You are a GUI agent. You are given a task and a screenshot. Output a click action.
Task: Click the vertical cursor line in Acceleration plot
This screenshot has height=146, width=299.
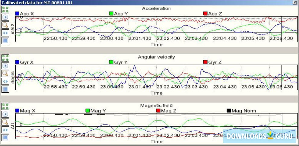(x=282, y=28)
